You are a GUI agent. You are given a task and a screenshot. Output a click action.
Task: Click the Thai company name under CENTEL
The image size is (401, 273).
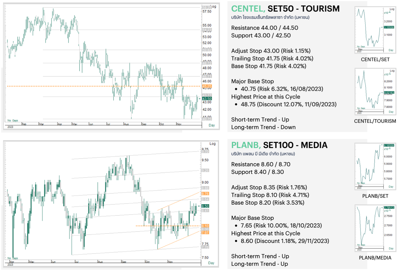pos(270,17)
